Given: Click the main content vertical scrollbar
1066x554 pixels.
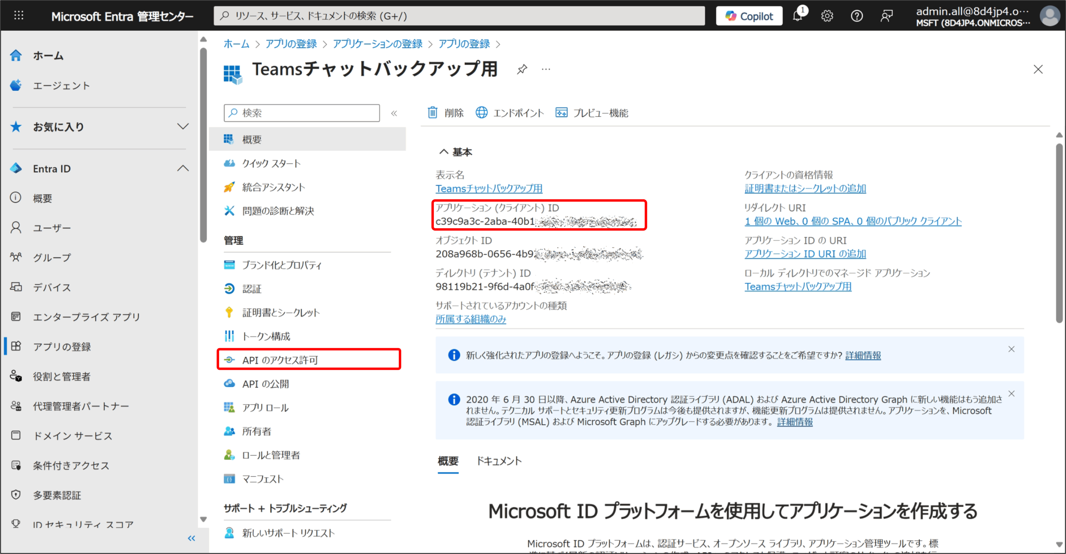Looking at the screenshot, I should (1059, 233).
